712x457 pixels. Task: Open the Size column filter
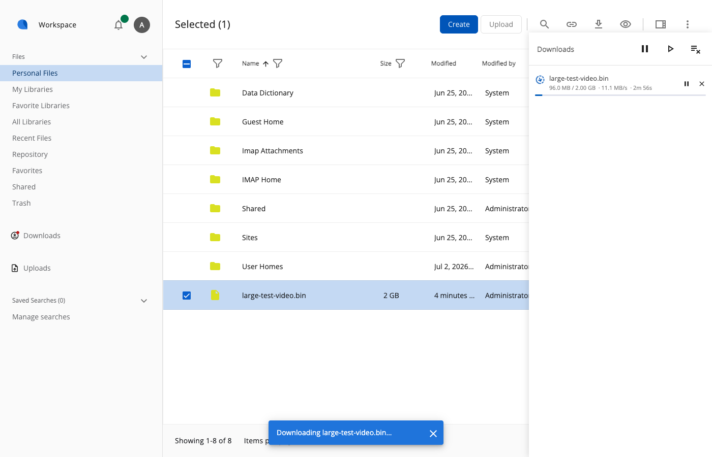pos(400,63)
